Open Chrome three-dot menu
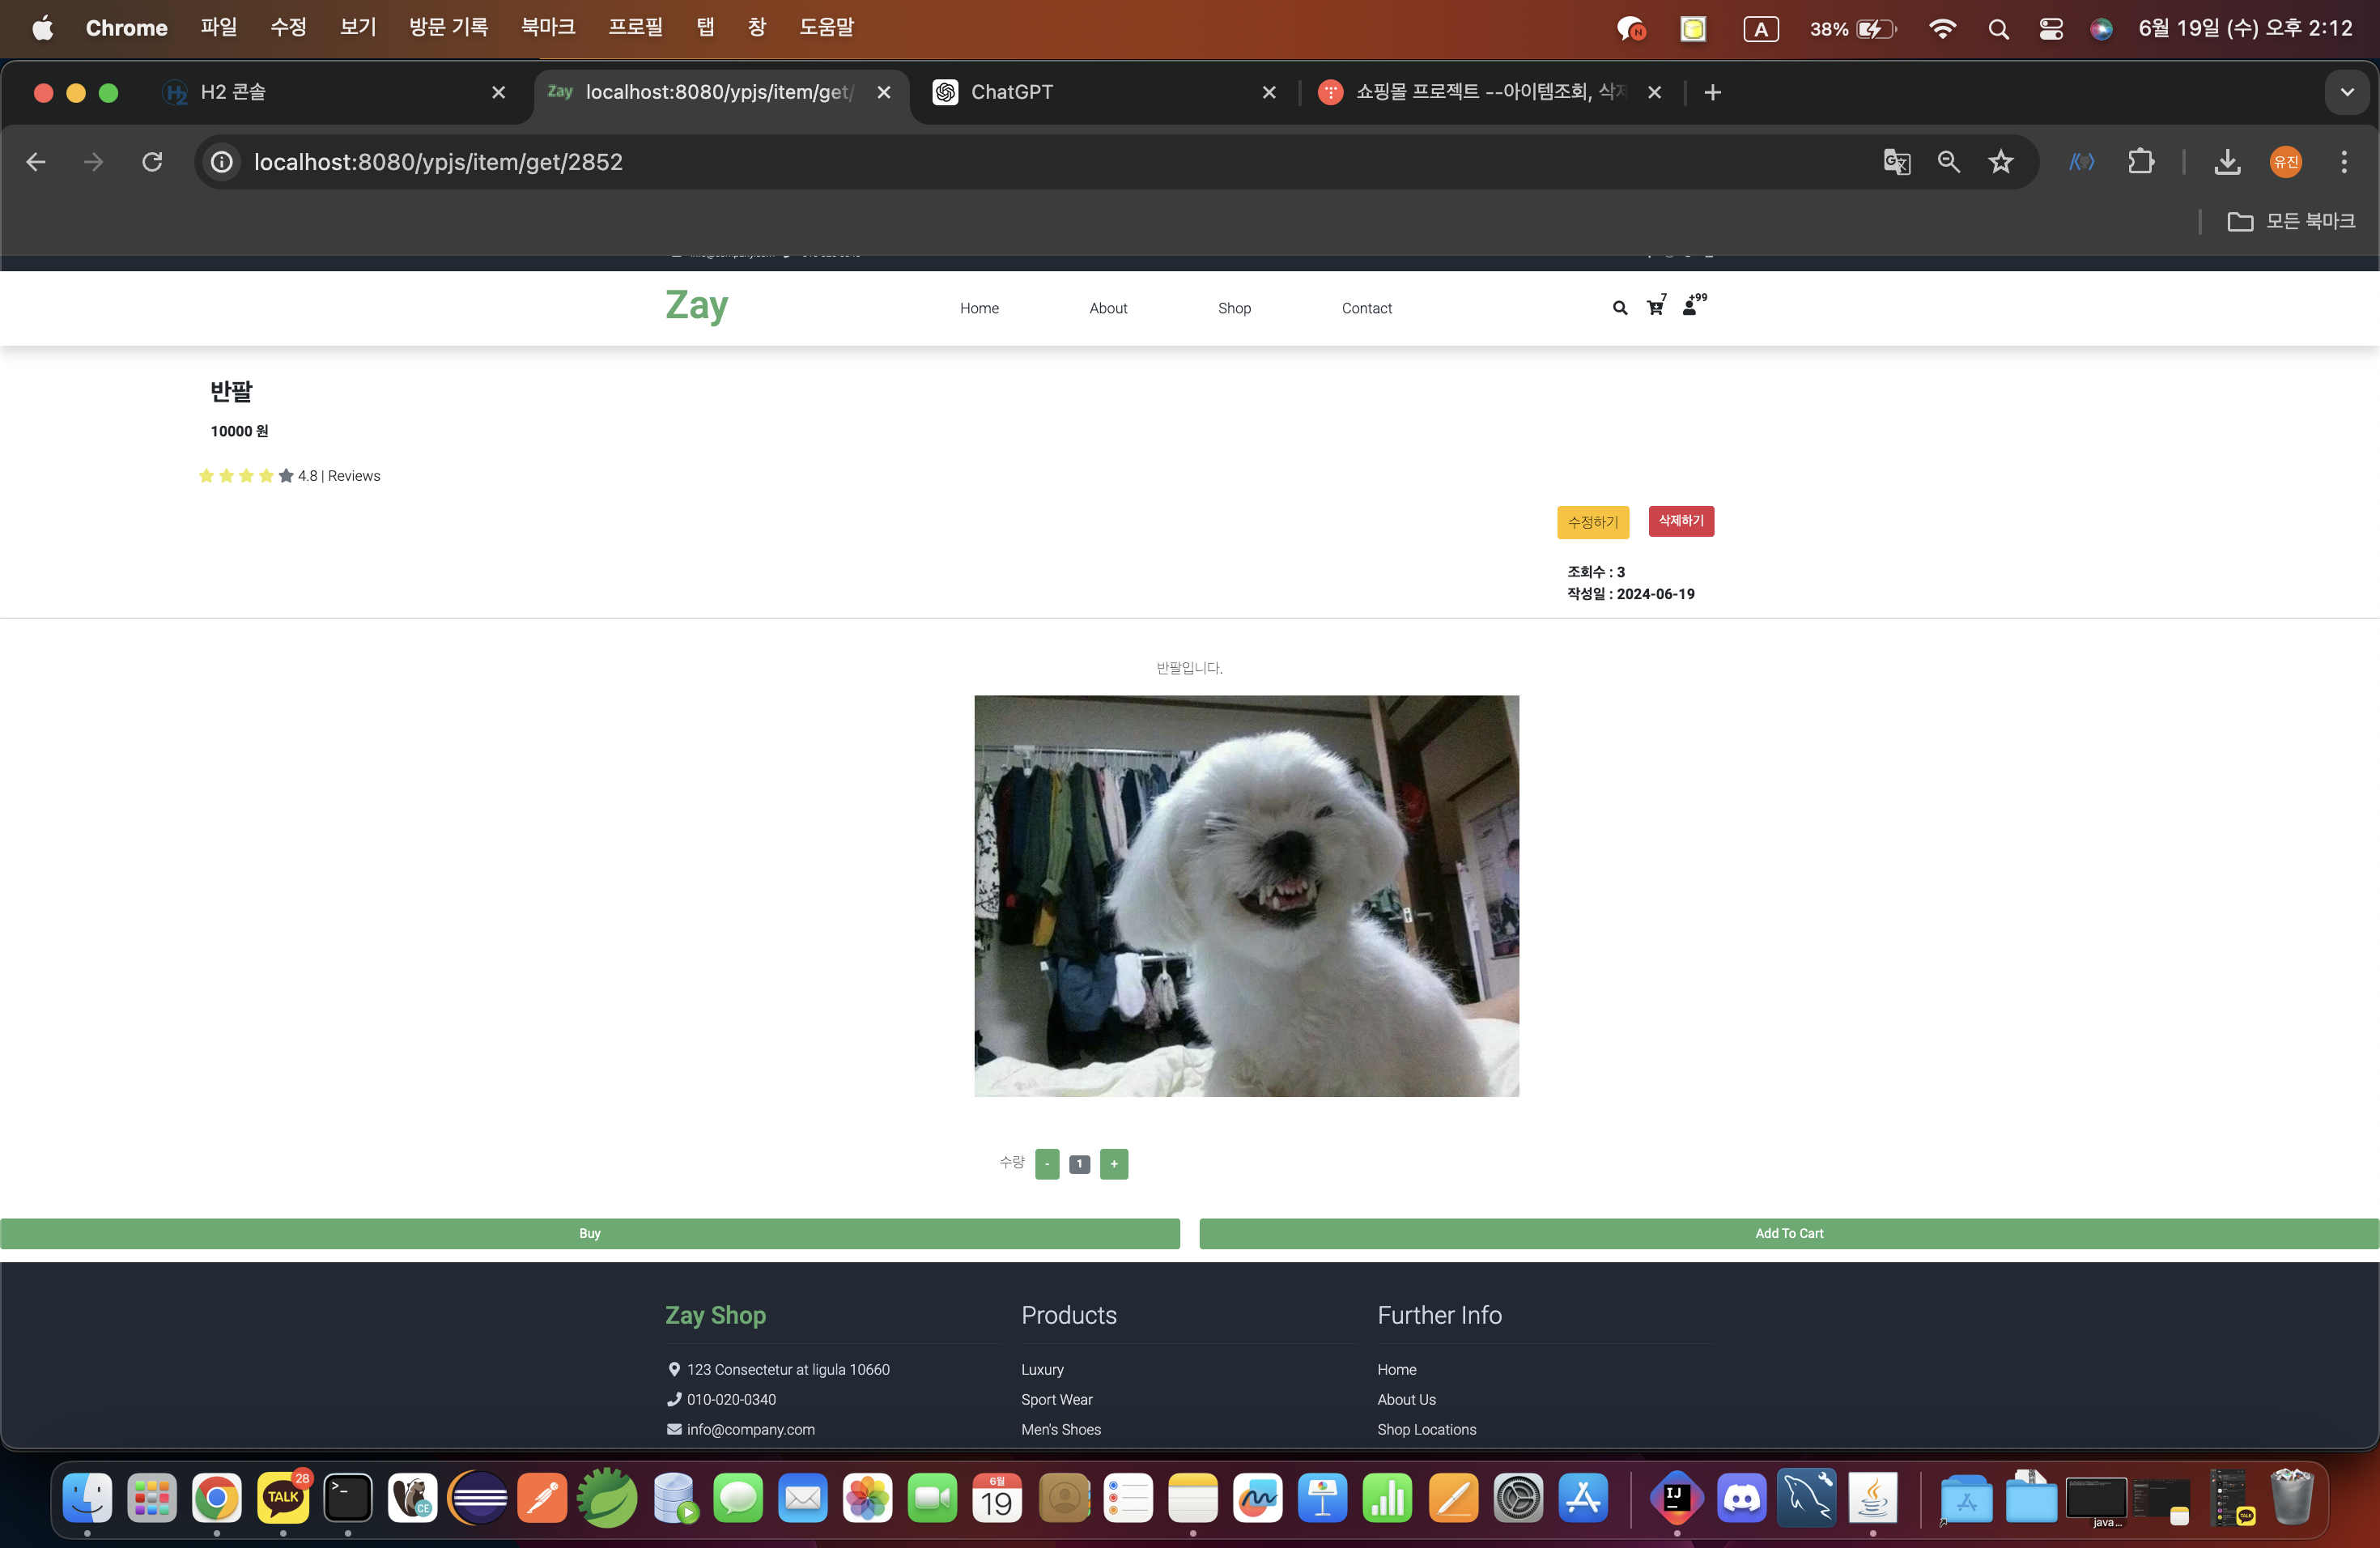Viewport: 2380px width, 1548px height. tap(2344, 162)
